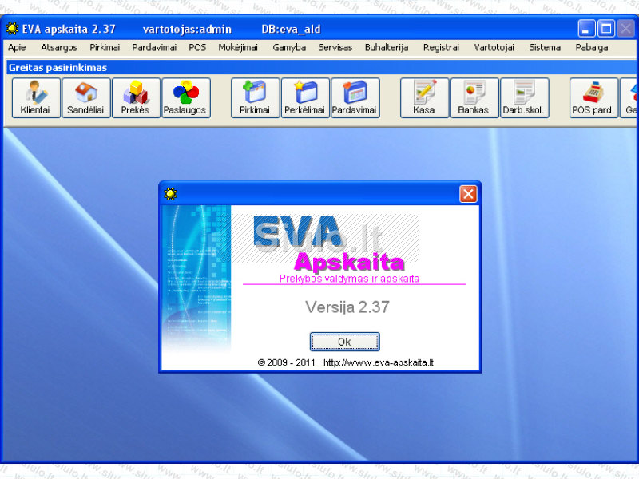Image resolution: width=639 pixels, height=479 pixels.
Task: Open the Prekės goods icon
Action: (136, 97)
